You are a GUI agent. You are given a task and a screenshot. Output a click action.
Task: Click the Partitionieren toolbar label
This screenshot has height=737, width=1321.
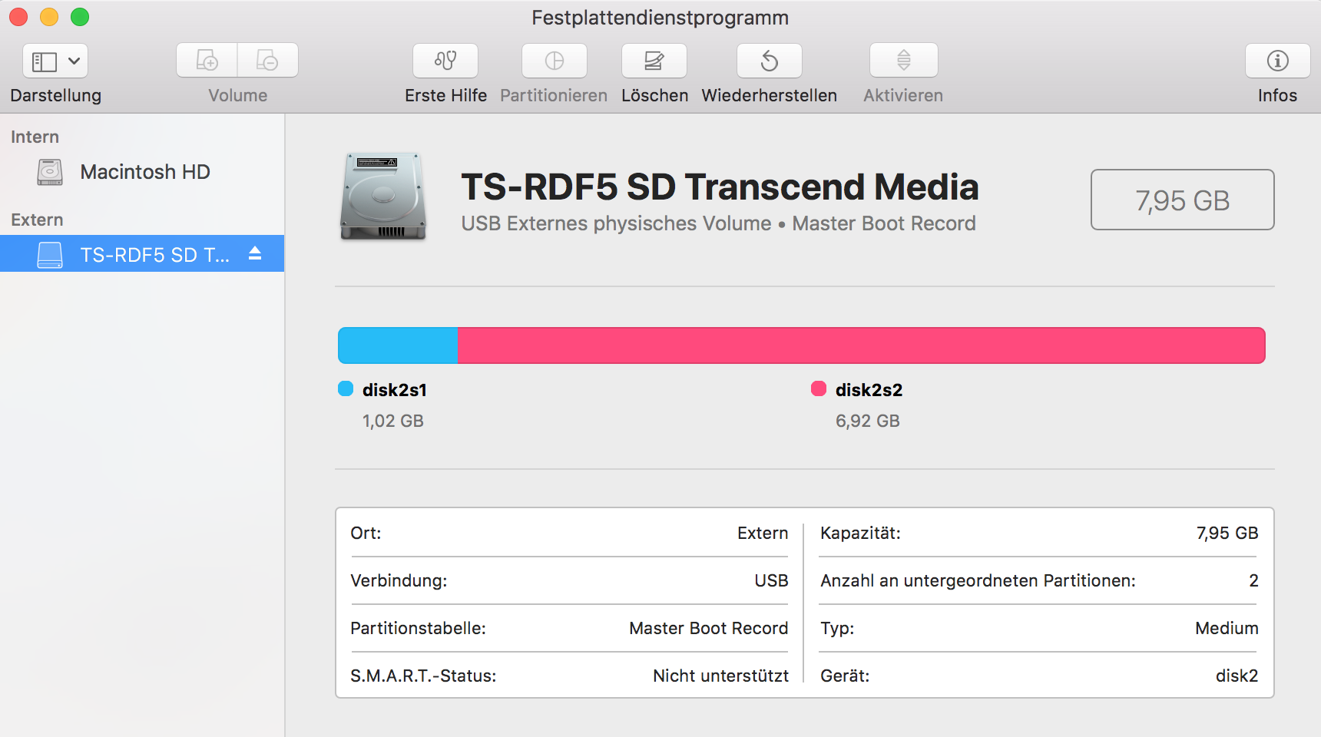[554, 95]
